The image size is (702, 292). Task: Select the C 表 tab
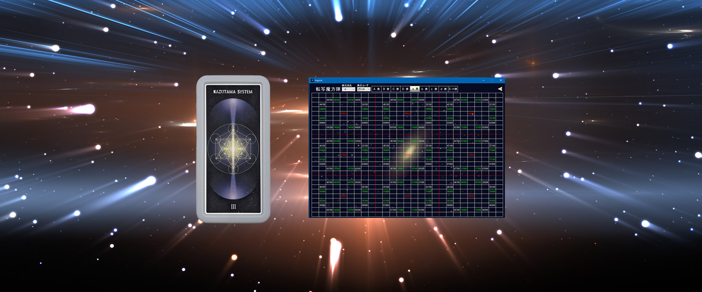(x=396, y=89)
